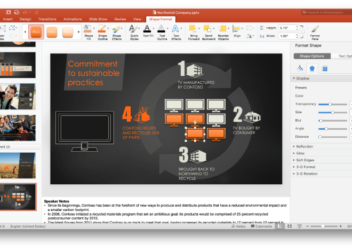
Task: Expand the Reflection section
Action: (x=294, y=146)
